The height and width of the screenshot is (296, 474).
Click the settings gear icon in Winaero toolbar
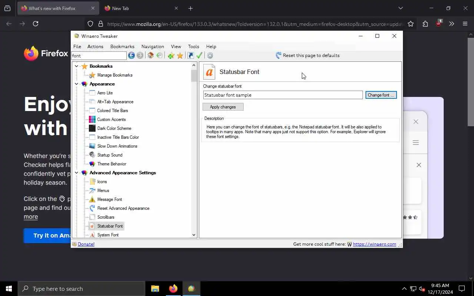pyautogui.click(x=210, y=55)
